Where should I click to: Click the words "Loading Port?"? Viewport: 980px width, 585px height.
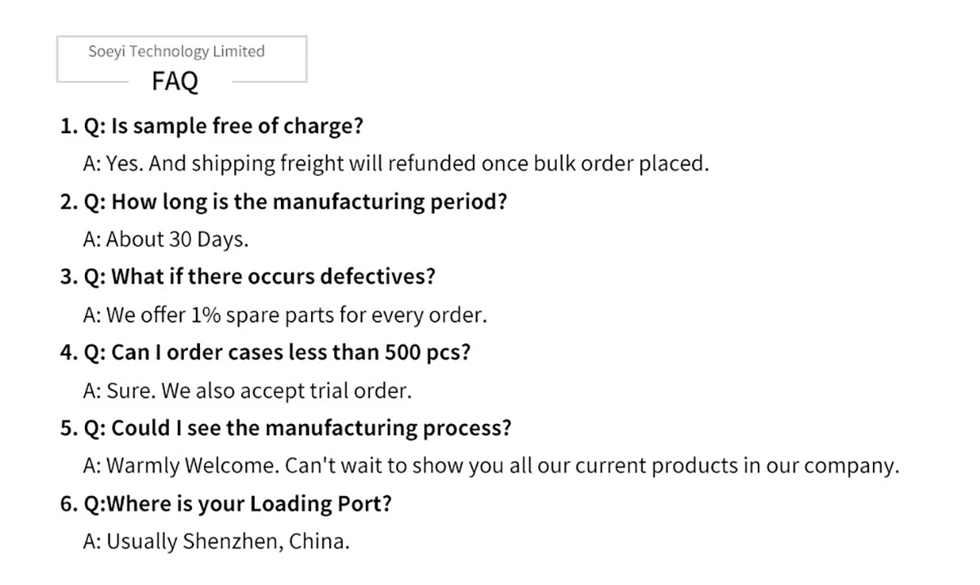click(321, 504)
